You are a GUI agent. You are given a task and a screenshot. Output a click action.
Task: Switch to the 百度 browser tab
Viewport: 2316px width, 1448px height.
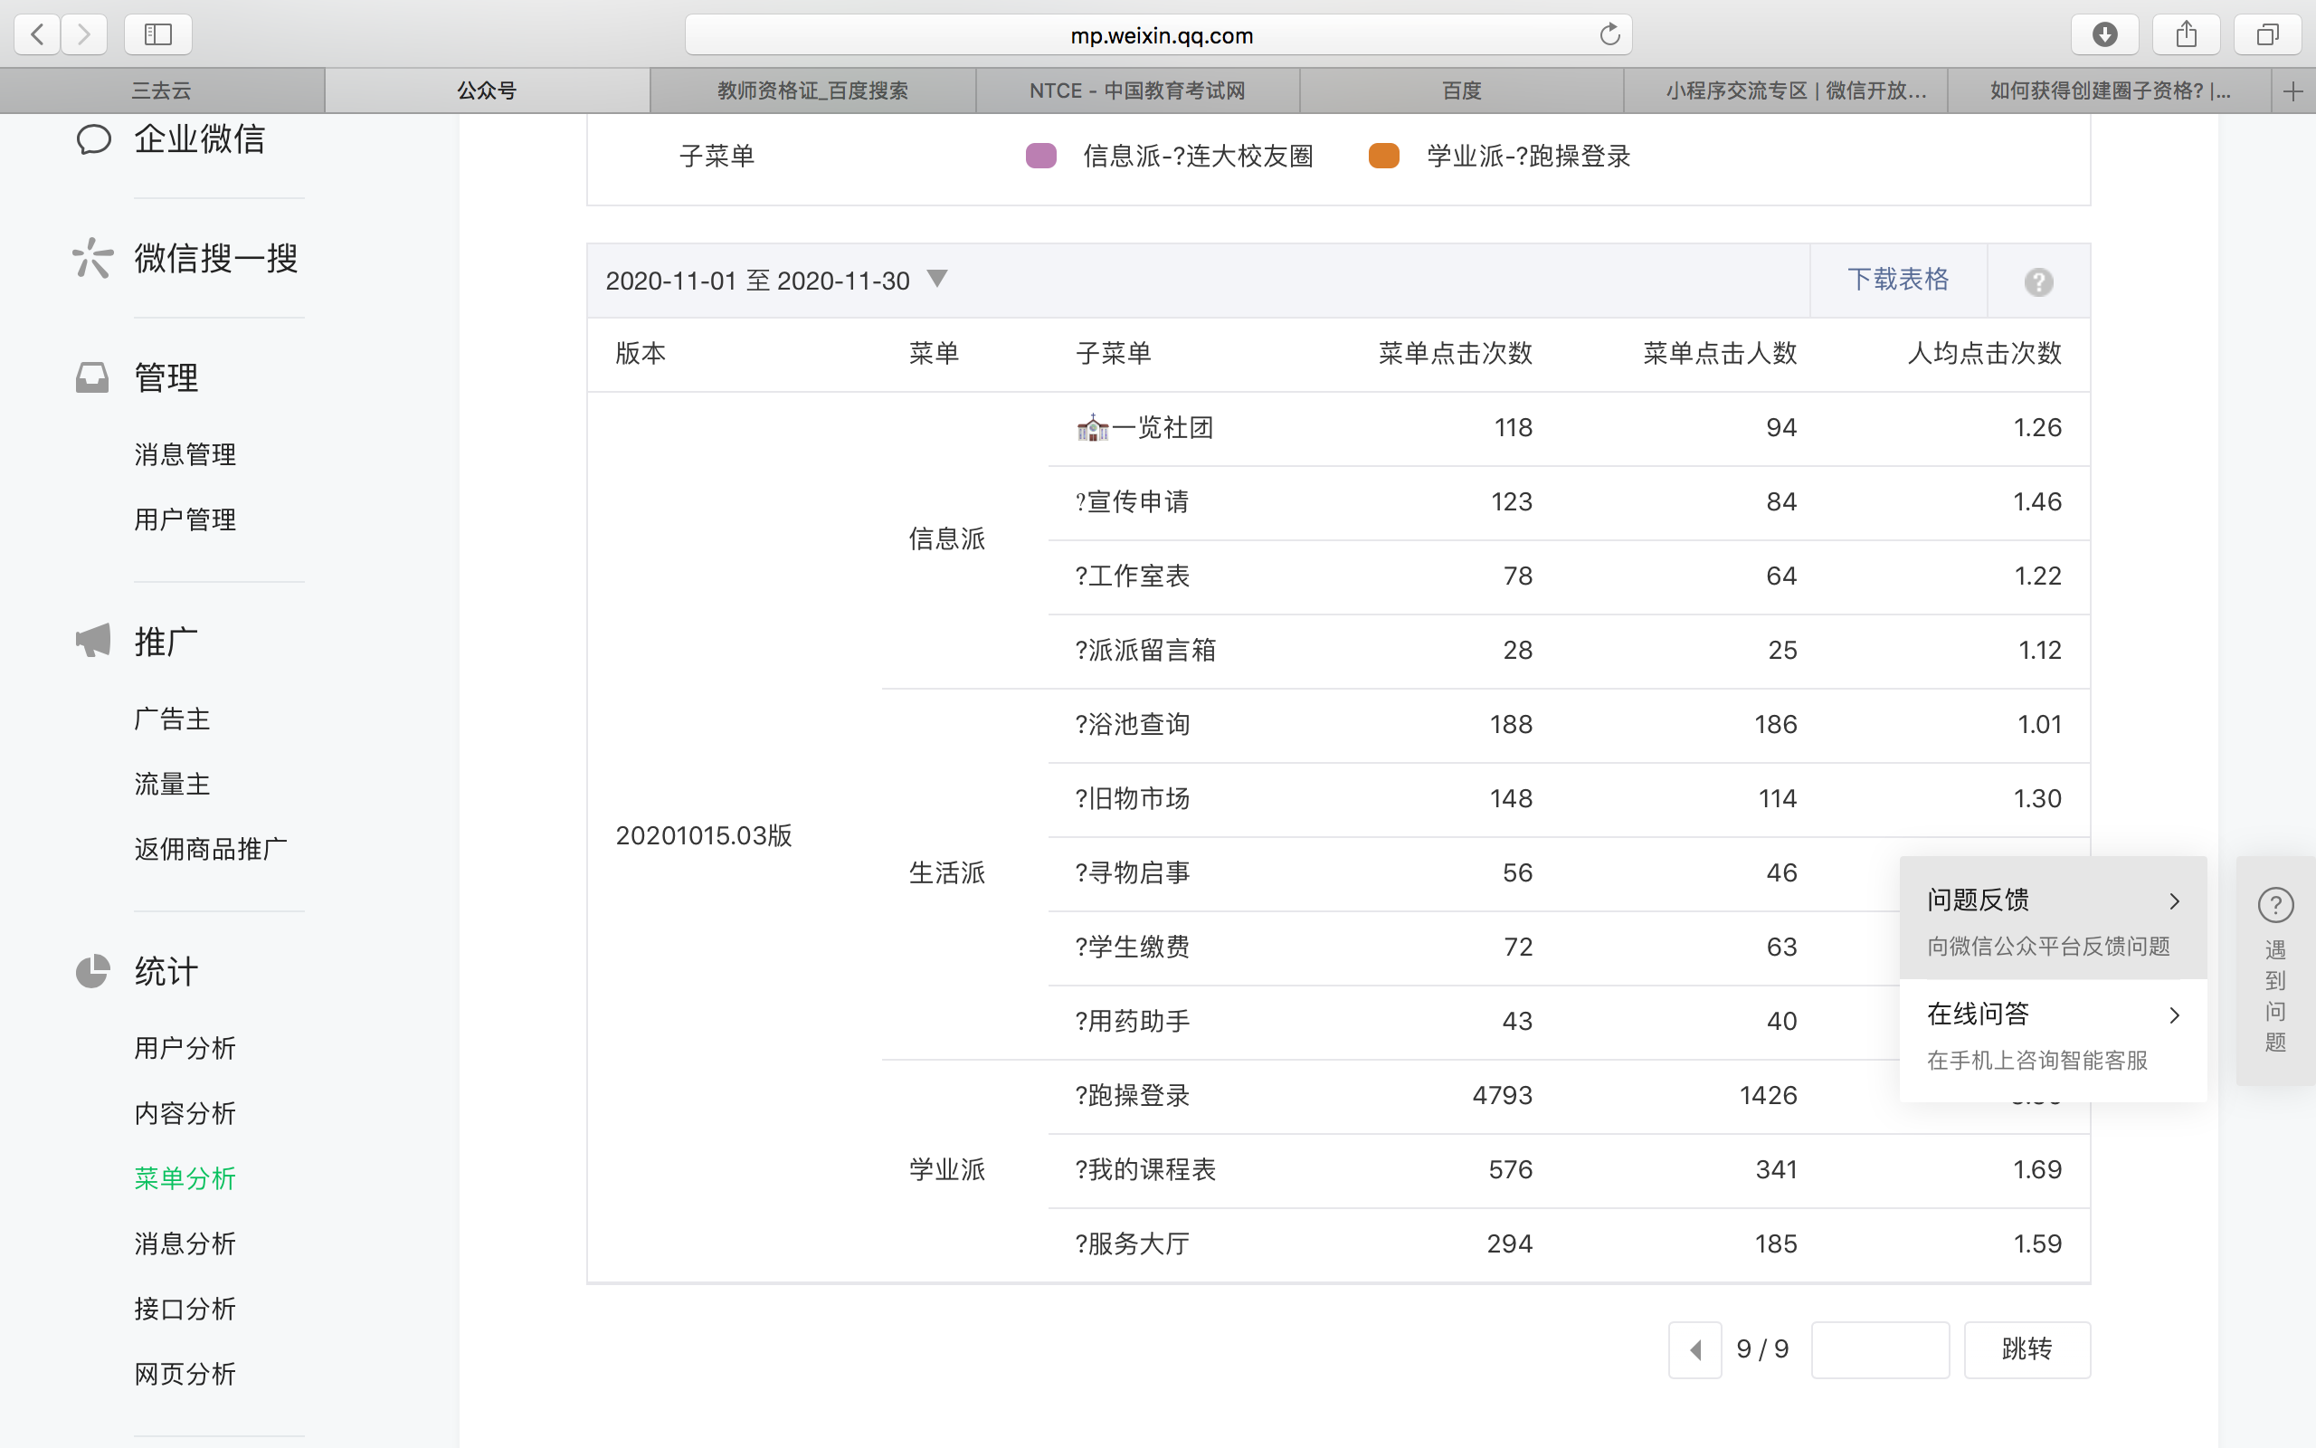1461,91
